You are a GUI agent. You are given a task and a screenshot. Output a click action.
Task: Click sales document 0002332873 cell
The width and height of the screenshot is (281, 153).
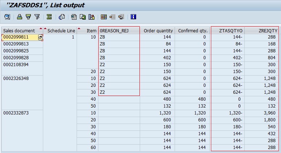[x=16, y=113]
